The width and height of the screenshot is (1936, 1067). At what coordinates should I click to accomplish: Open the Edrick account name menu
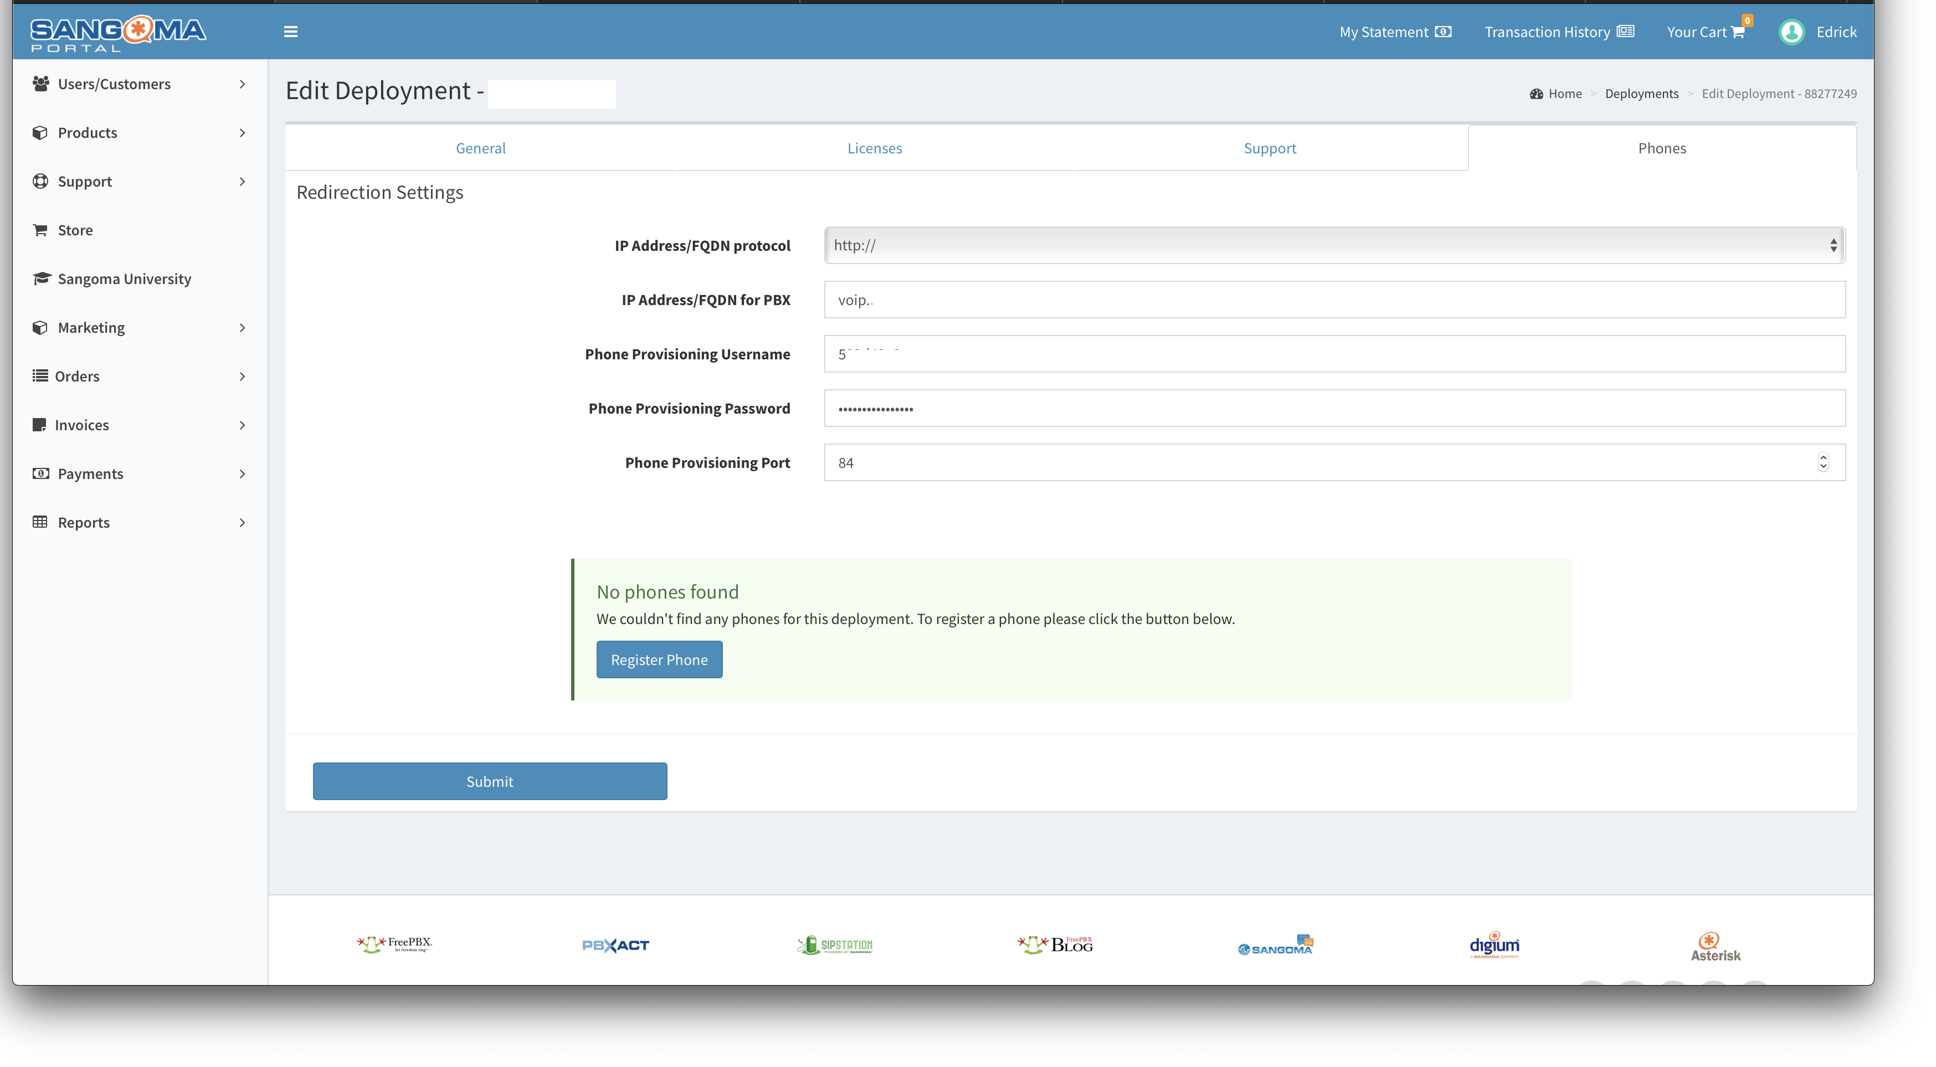[1836, 32]
